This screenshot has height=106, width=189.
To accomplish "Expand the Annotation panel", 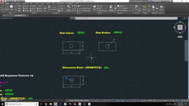I will click(56, 13).
